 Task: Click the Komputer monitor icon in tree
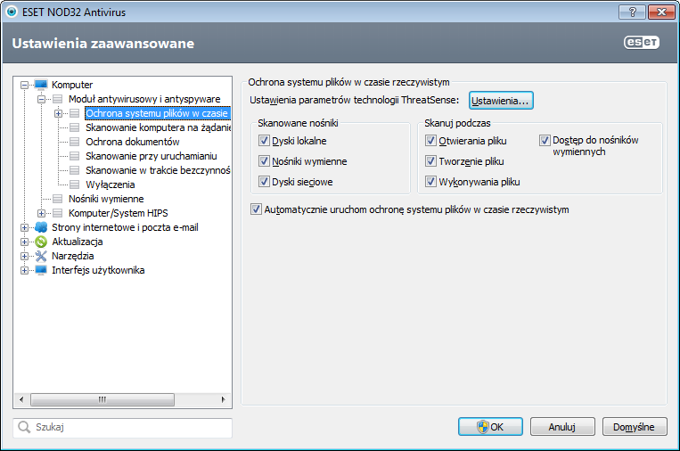click(41, 85)
